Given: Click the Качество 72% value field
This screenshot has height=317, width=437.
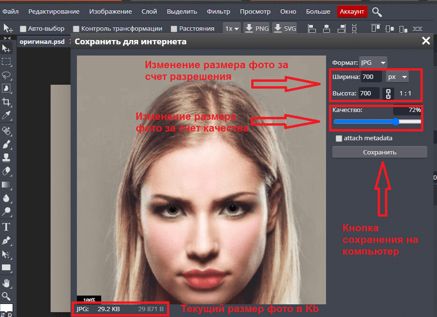Looking at the screenshot, I should click(407, 110).
